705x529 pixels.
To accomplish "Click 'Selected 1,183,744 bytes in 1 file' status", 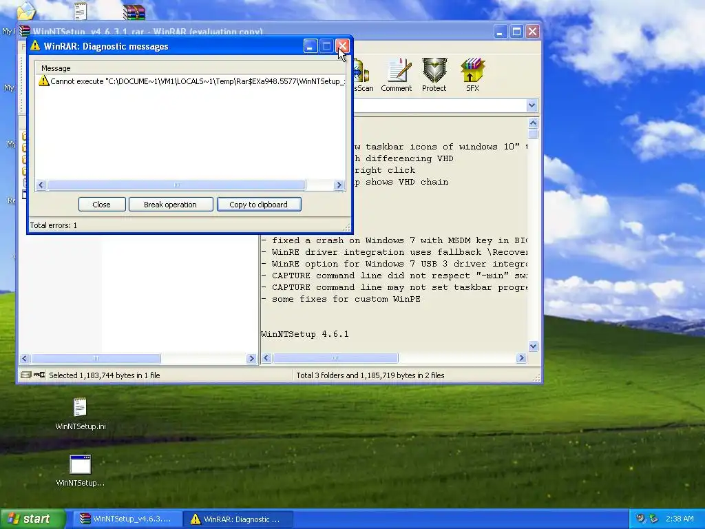I will pyautogui.click(x=105, y=375).
